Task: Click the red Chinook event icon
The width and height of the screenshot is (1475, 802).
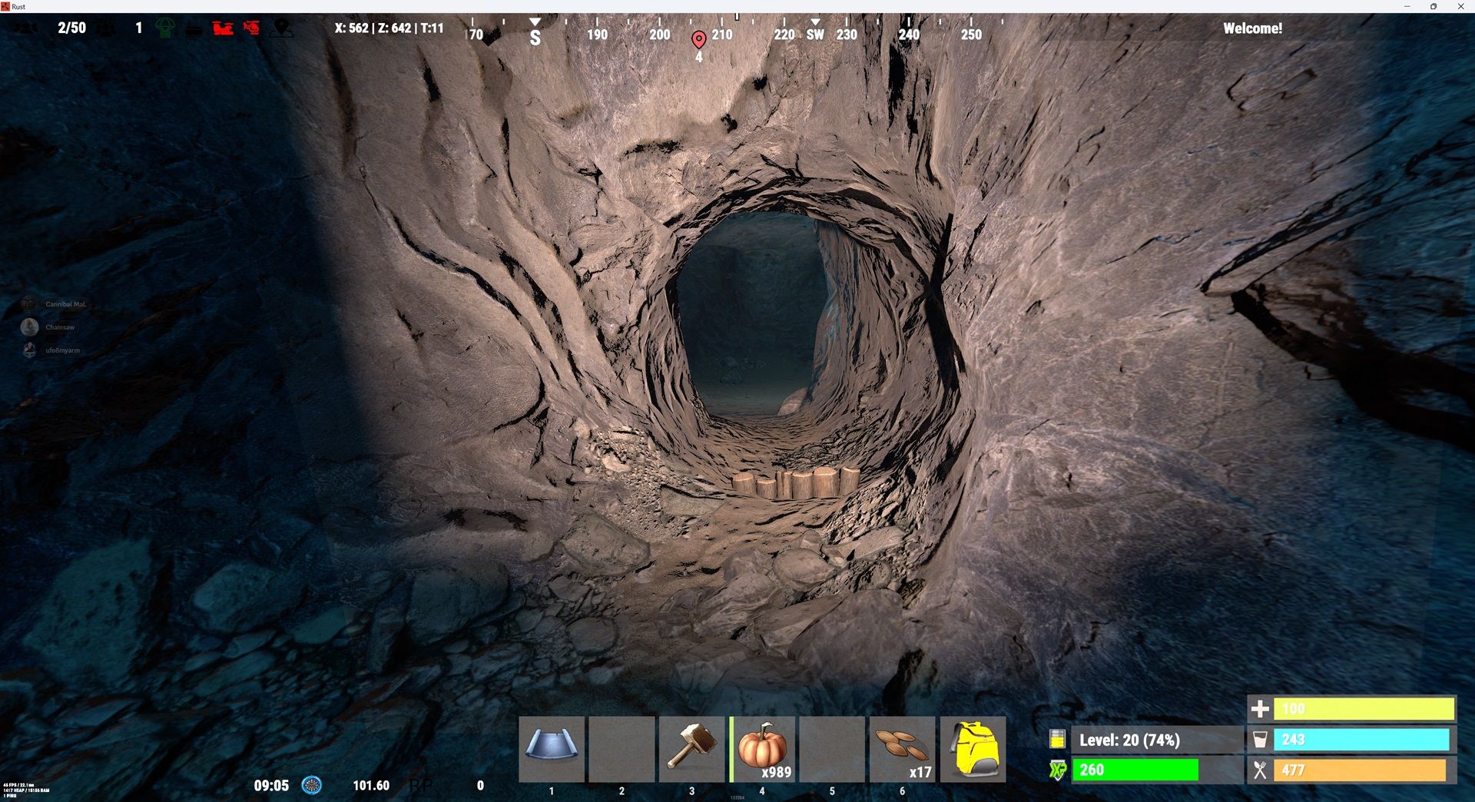Action: [223, 28]
